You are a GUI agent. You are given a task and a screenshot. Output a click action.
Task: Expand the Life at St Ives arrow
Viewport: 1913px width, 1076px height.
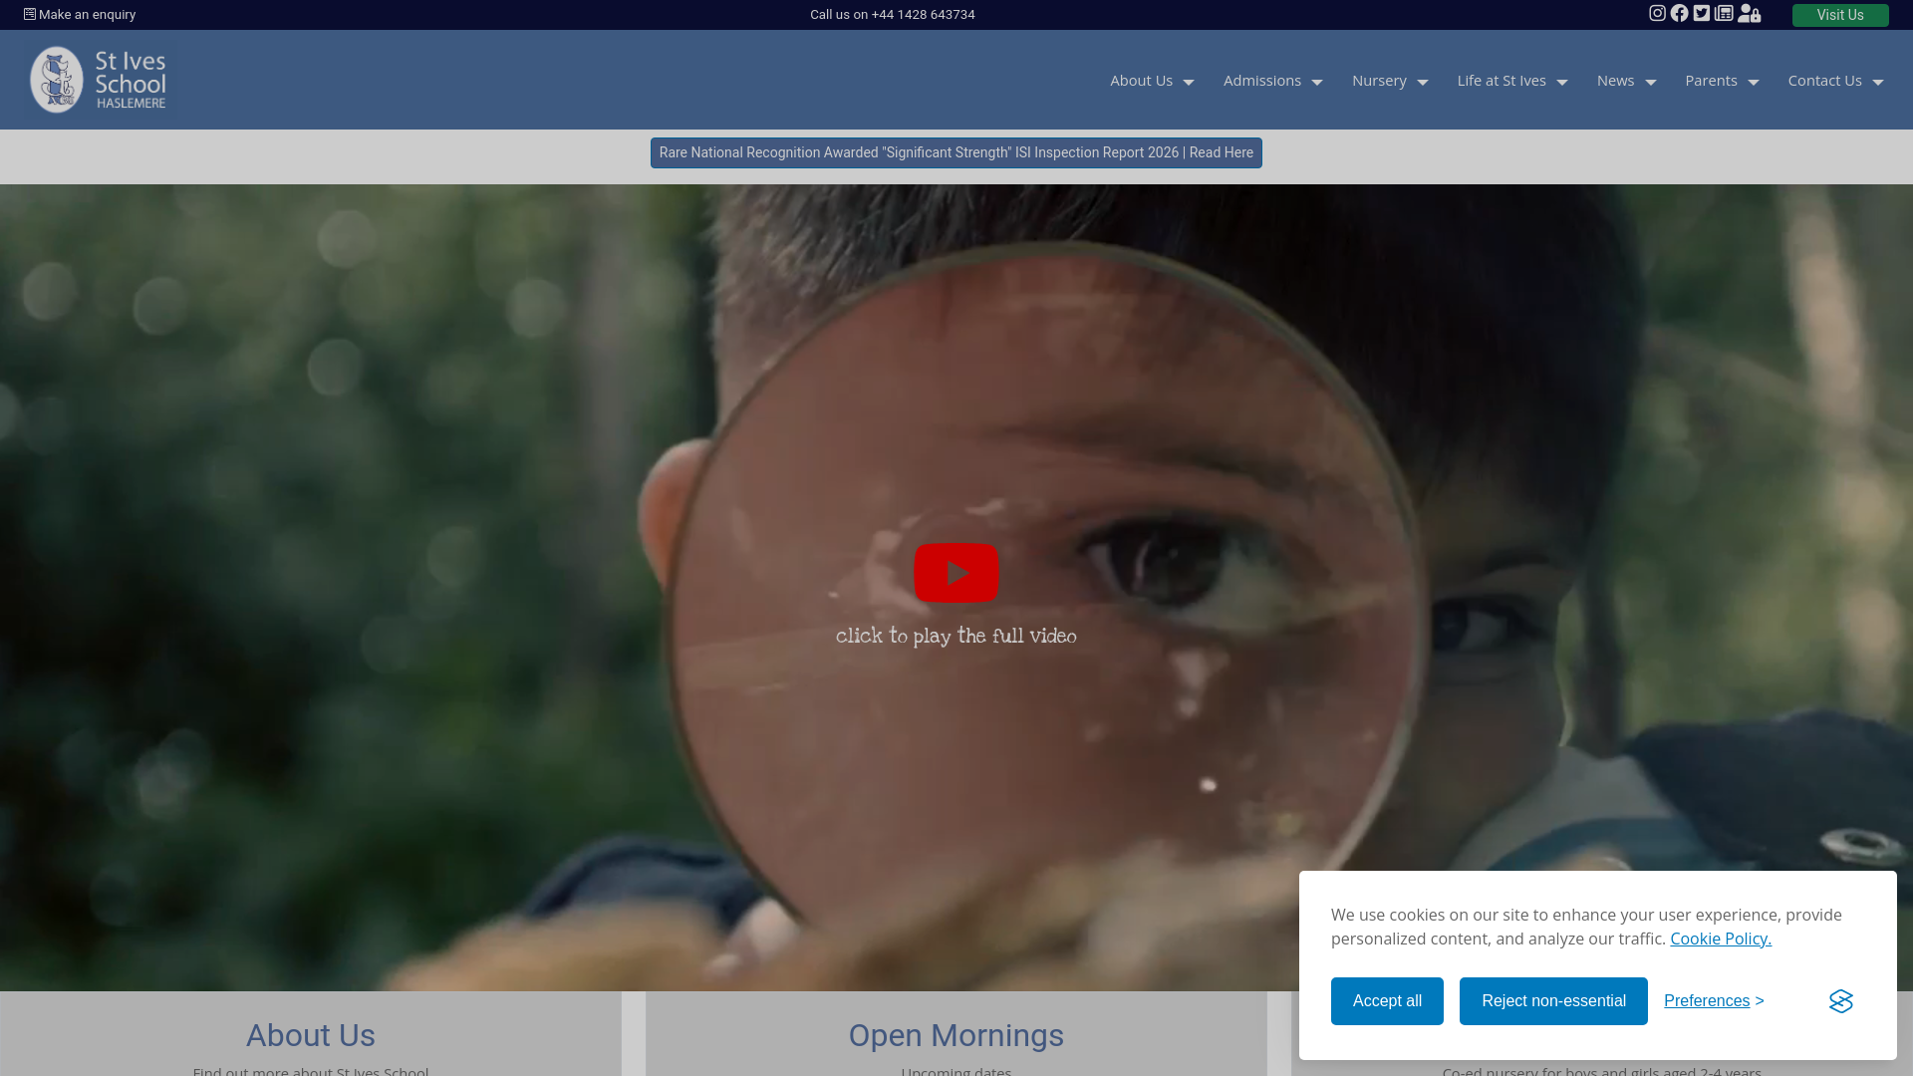pos(1562,82)
